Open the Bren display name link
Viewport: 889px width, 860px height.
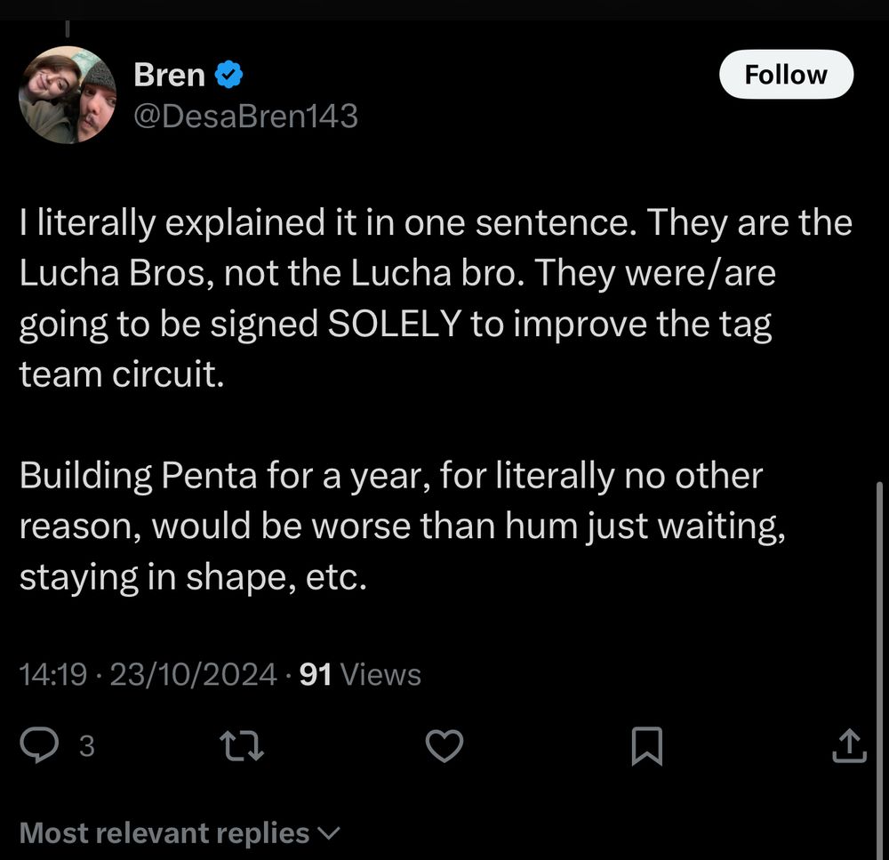click(169, 76)
